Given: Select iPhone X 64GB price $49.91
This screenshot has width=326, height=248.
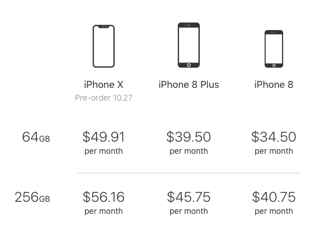Looking at the screenshot, I should coord(104,137).
